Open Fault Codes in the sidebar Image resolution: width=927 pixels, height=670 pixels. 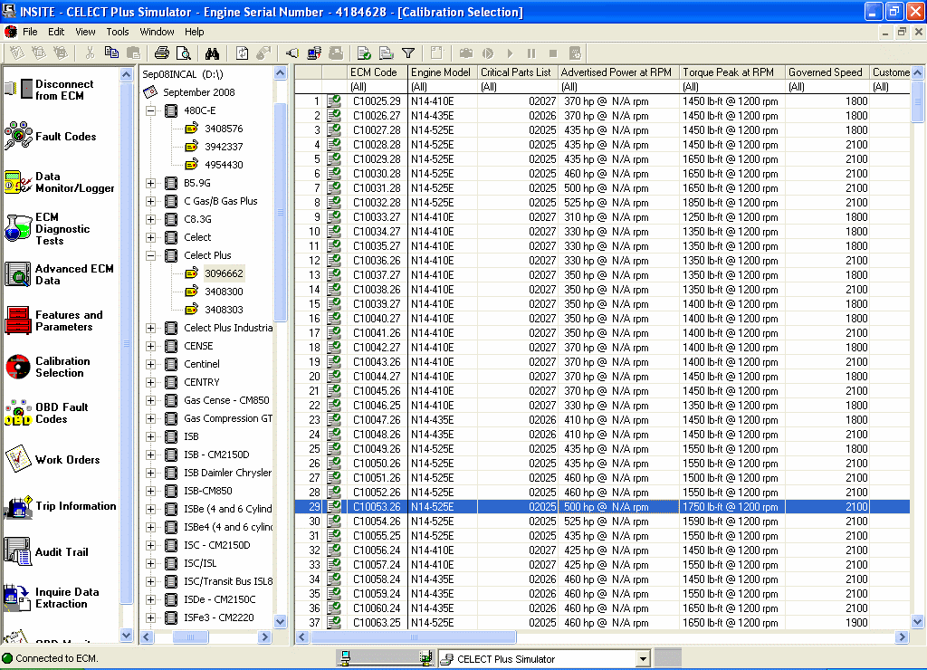tap(51, 136)
